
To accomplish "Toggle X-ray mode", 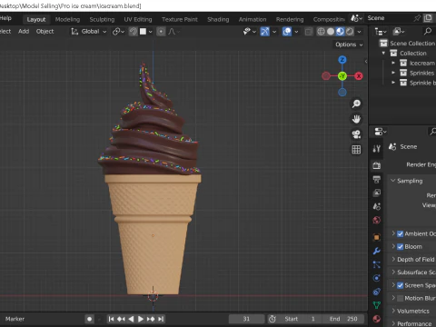I will click(308, 32).
